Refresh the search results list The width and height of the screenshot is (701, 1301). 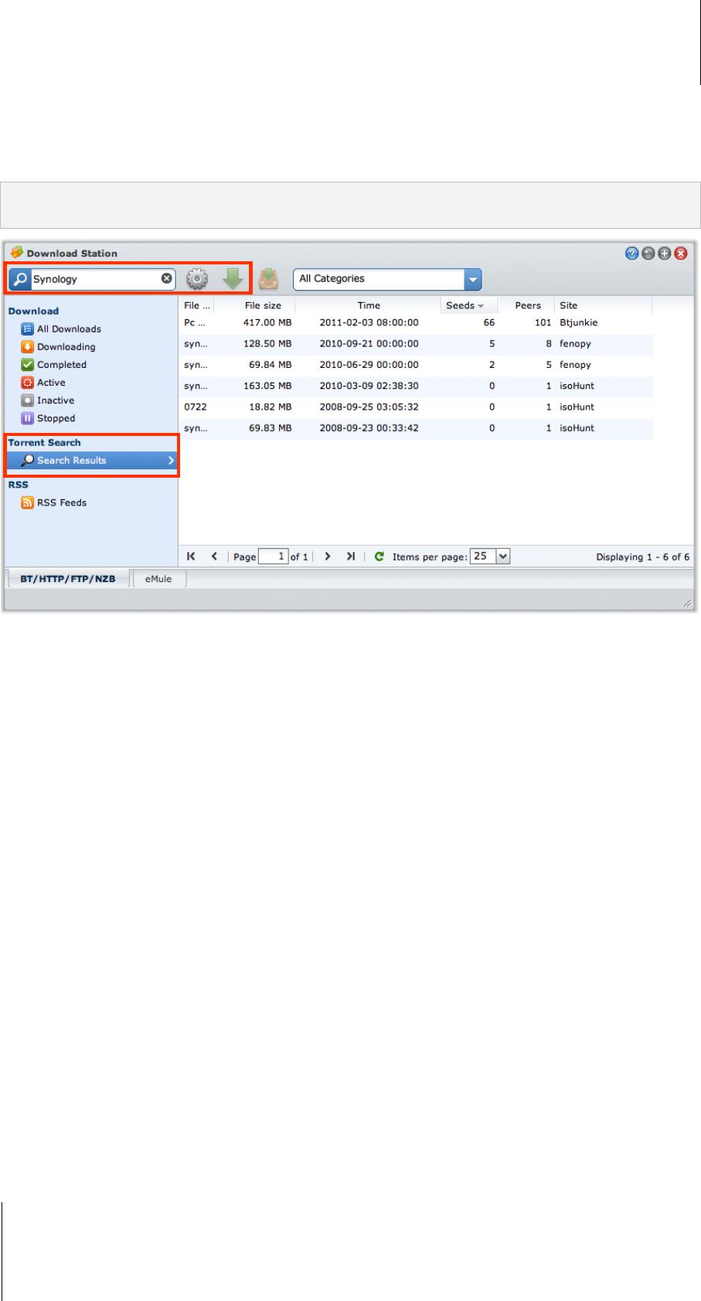[x=379, y=556]
